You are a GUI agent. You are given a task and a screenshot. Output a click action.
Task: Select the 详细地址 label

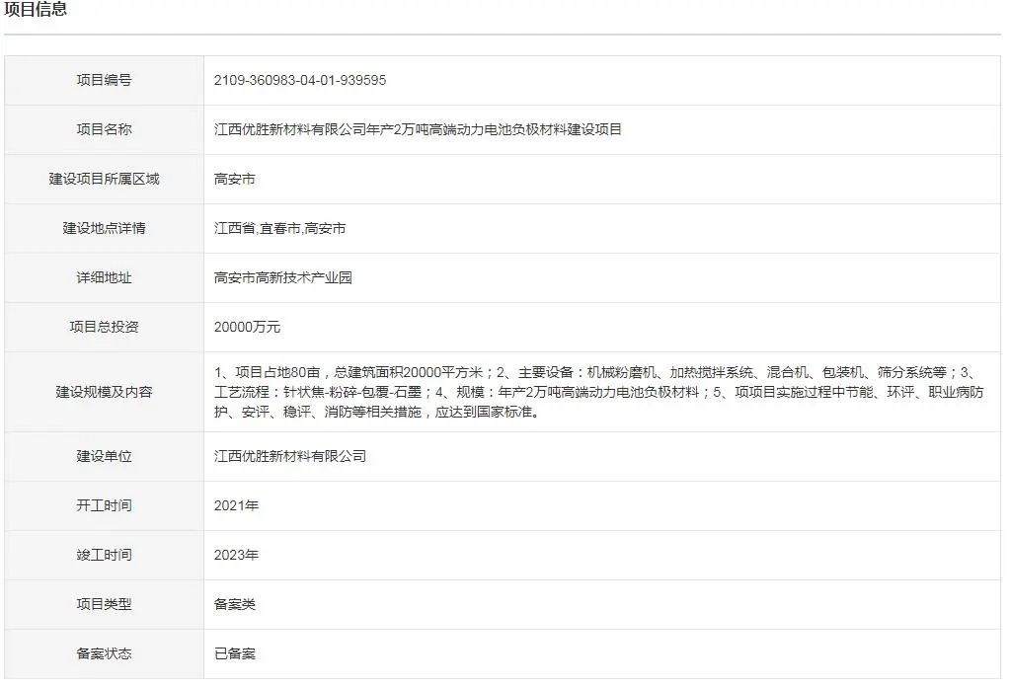104,277
